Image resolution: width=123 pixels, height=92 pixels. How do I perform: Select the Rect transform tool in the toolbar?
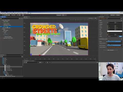click(9, 15)
